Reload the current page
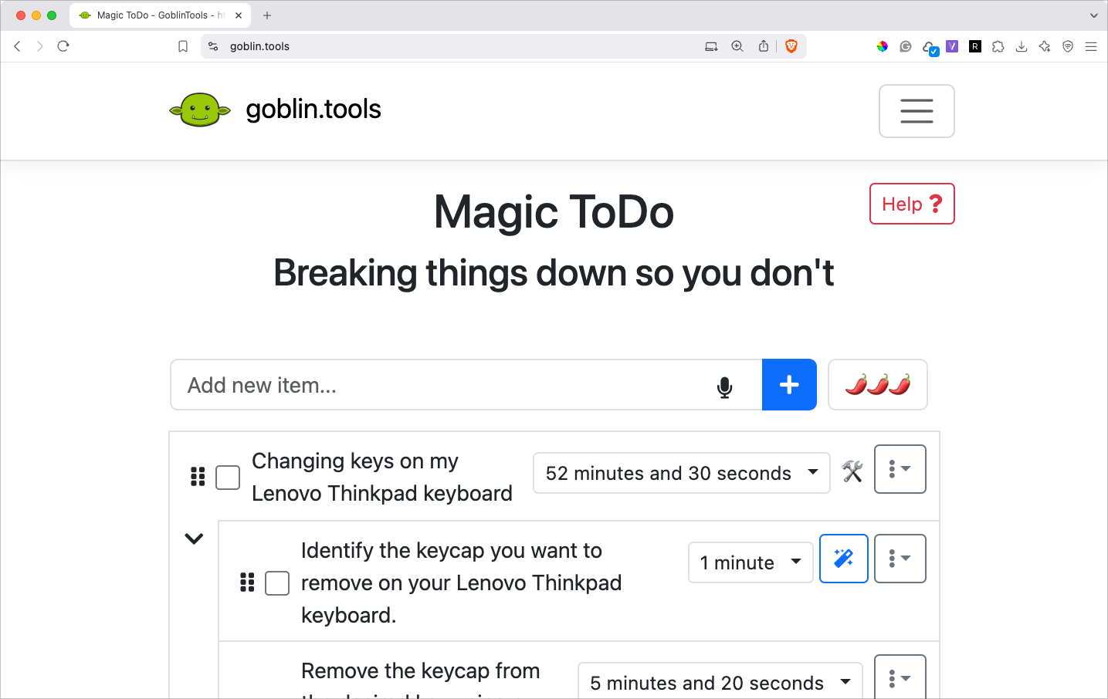The height and width of the screenshot is (699, 1108). point(63,46)
